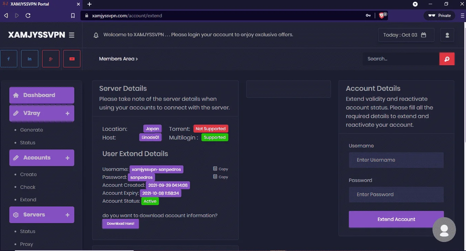Screen dimensions: 466x251
Task: Toggle the sidebar hamburger menu beside XAMJYSSVPN
Action: click(x=72, y=35)
